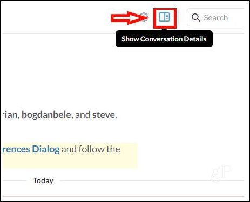Open the channel settings gear icon

[x=144, y=17]
